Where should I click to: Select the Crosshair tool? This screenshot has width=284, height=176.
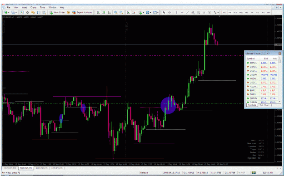click(x=169, y=13)
